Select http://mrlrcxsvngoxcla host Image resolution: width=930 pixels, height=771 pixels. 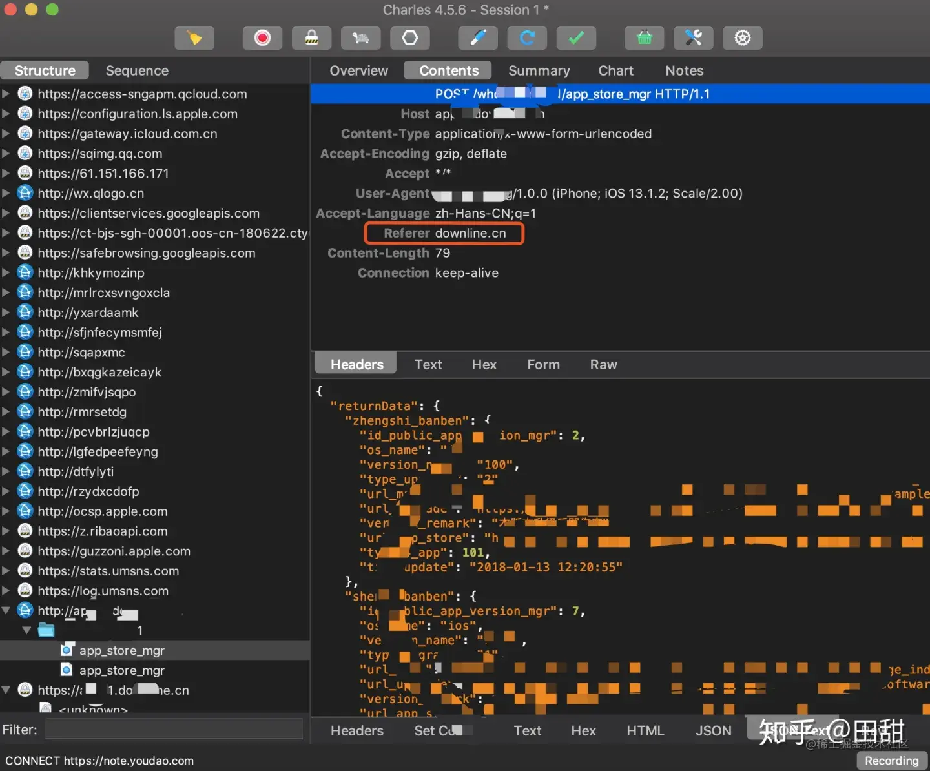tap(104, 293)
